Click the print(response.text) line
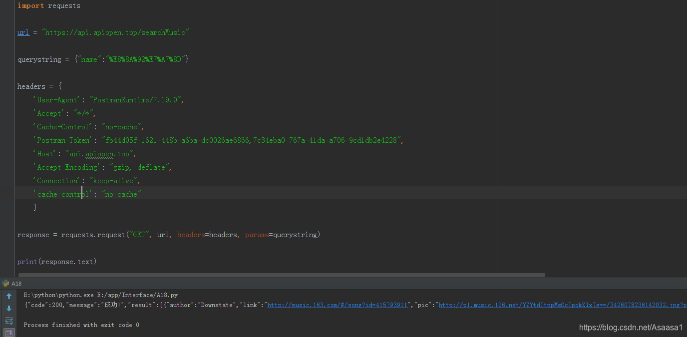The image size is (687, 337). 57,262
